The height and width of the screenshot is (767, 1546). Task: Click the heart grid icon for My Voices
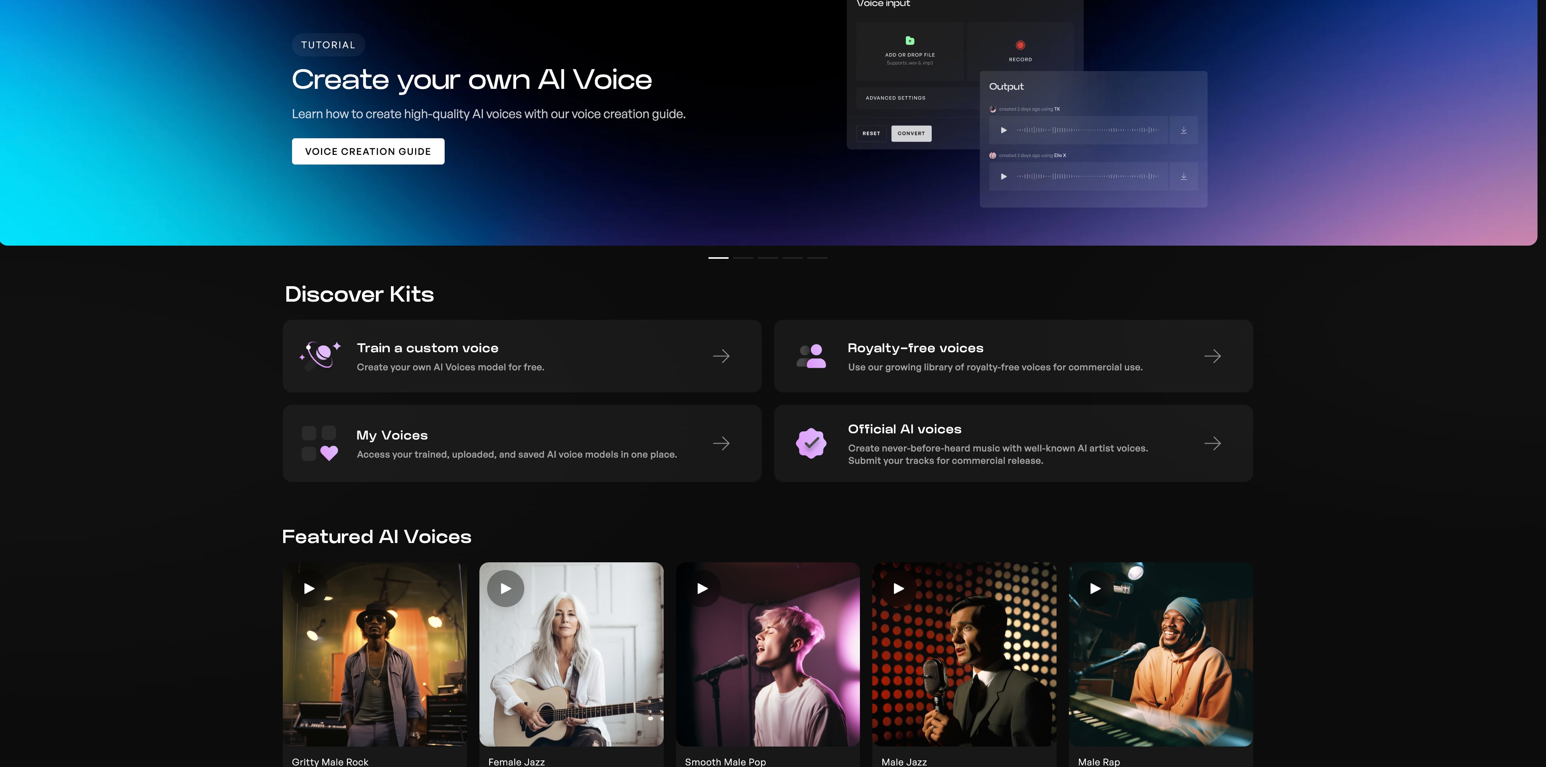[x=320, y=443]
